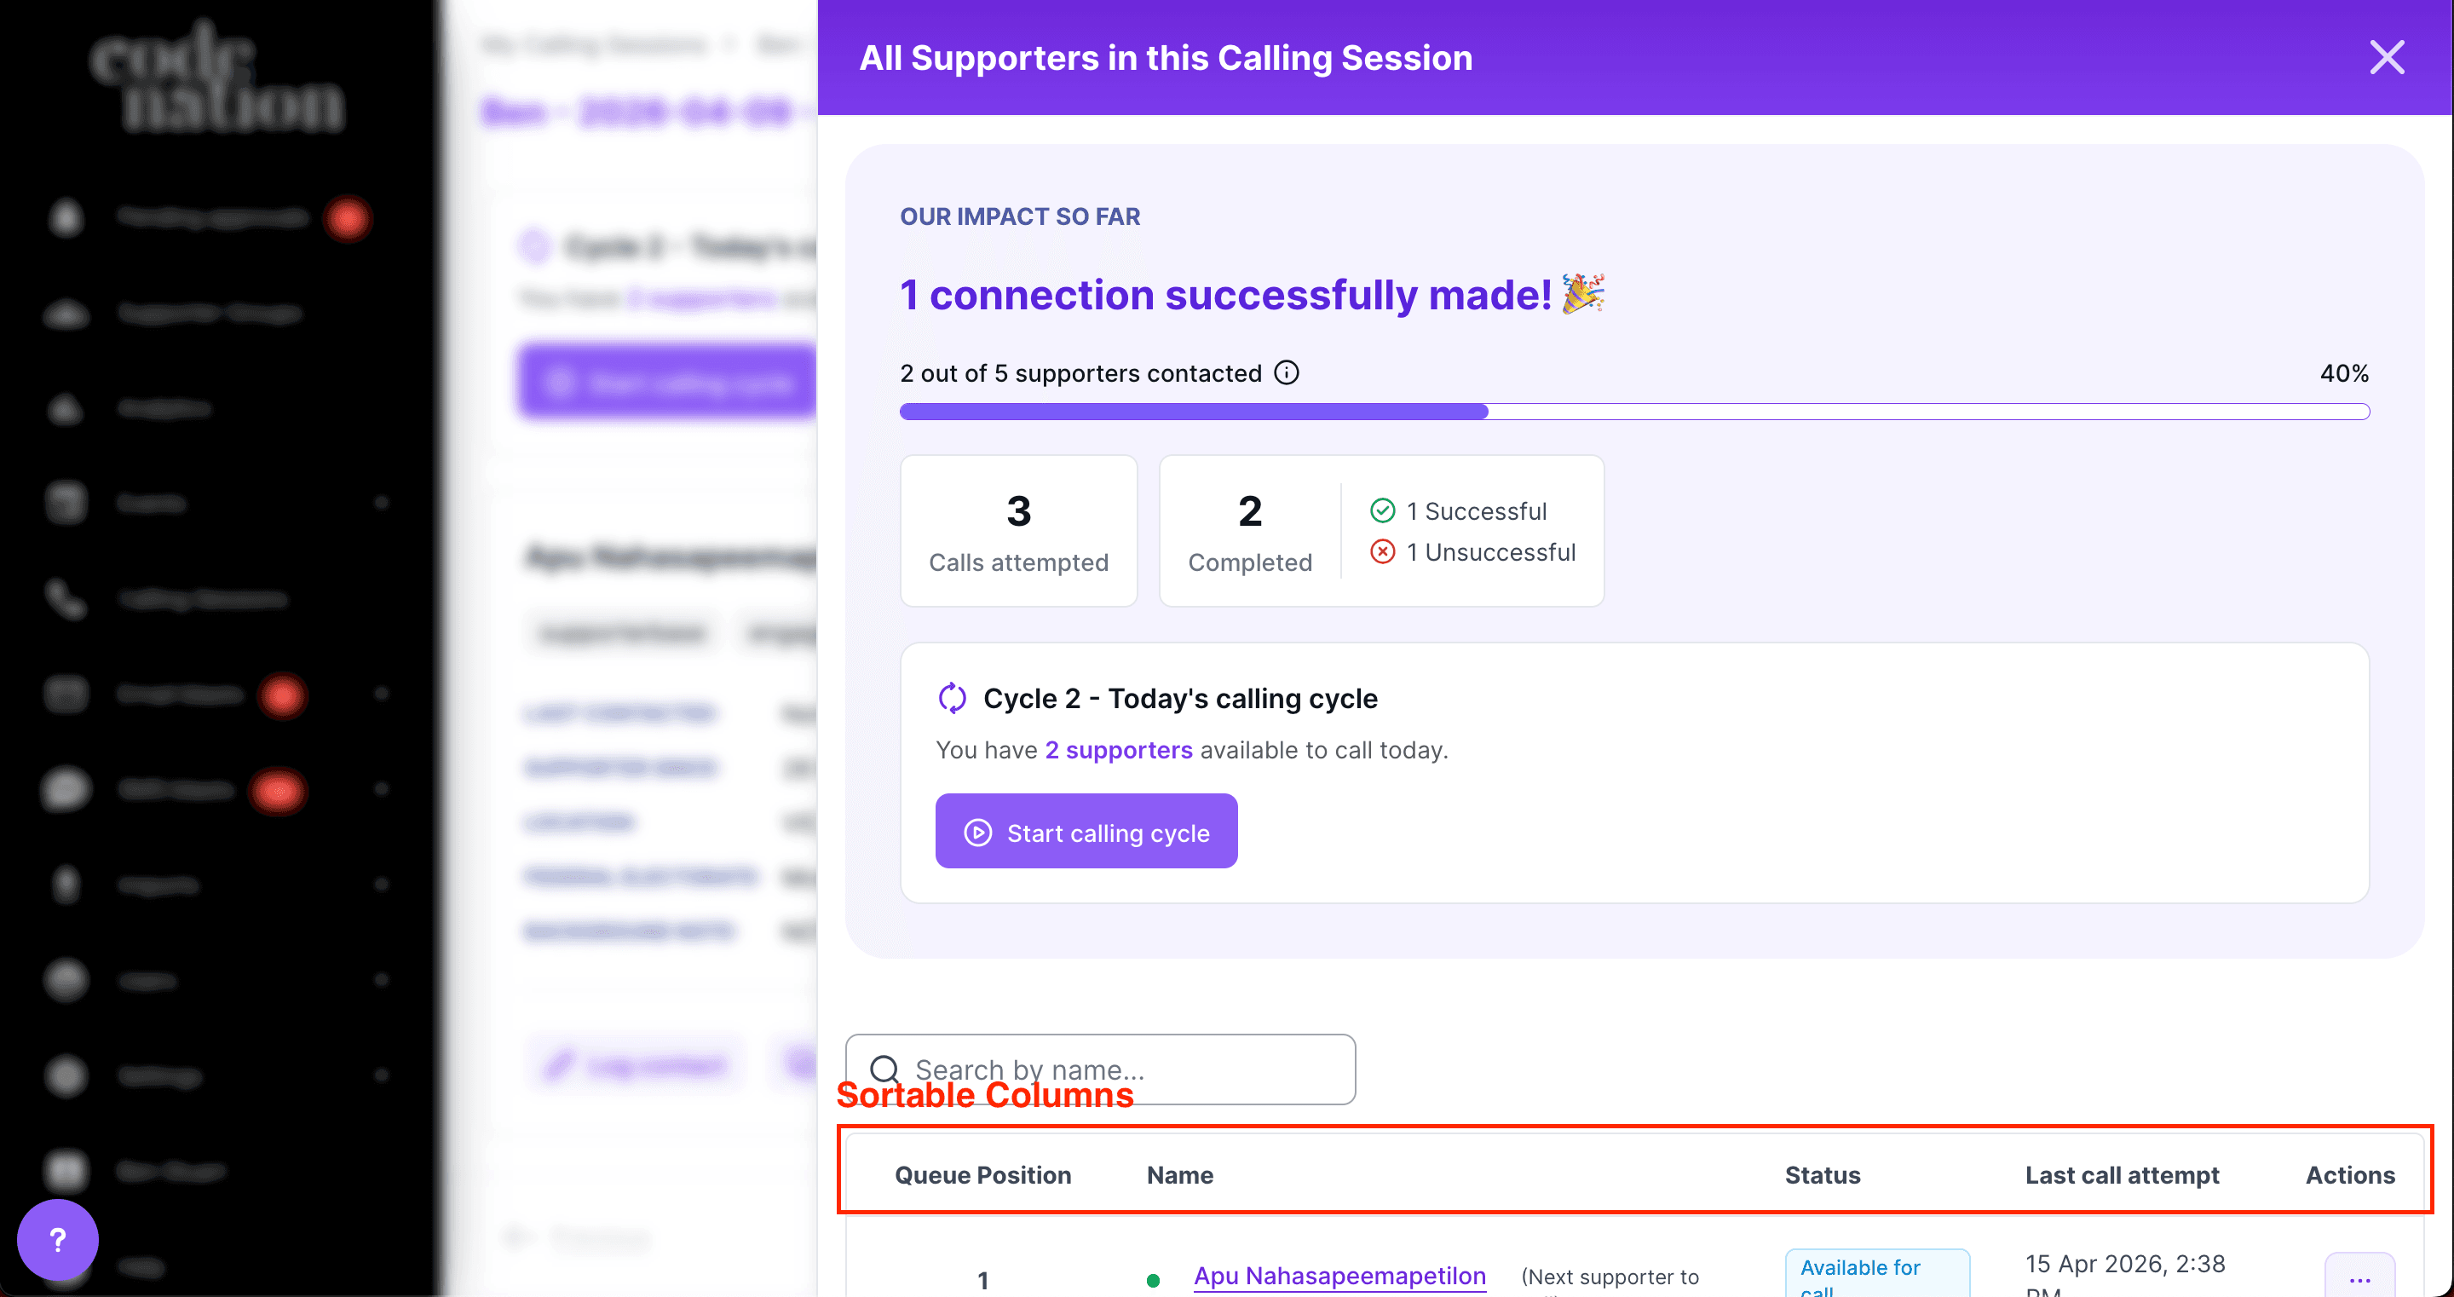Open Apu Nahasapeemapetilon's supporter profile link
This screenshot has height=1297, width=2454.
pos(1339,1275)
